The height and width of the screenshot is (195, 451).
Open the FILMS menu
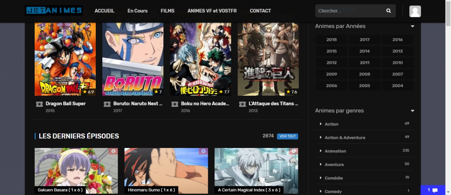(x=168, y=11)
